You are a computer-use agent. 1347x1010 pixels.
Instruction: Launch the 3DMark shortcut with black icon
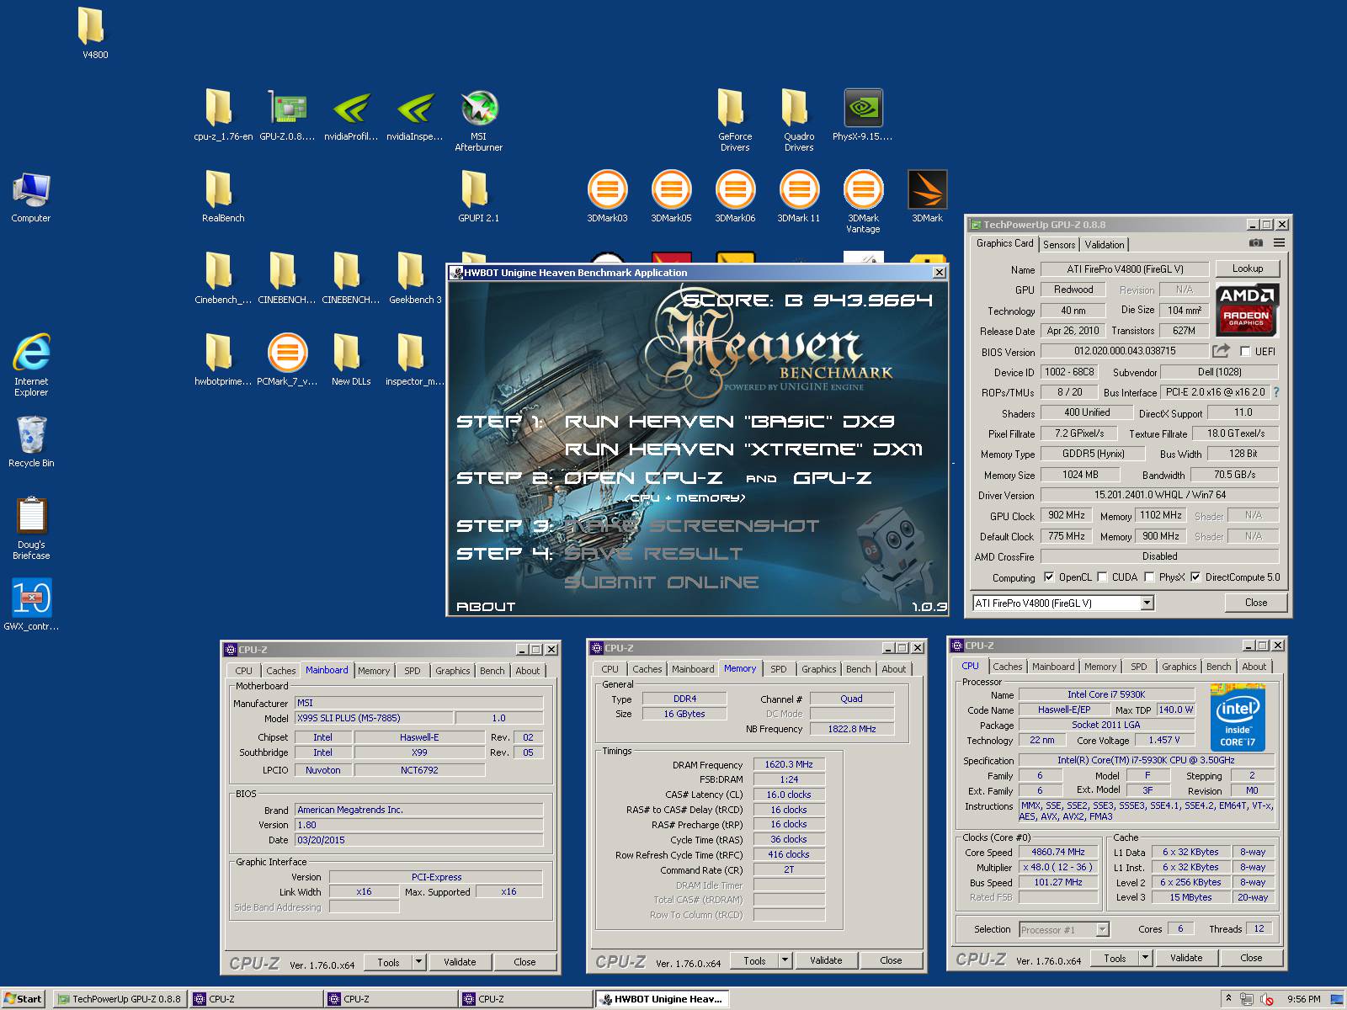pyautogui.click(x=927, y=196)
